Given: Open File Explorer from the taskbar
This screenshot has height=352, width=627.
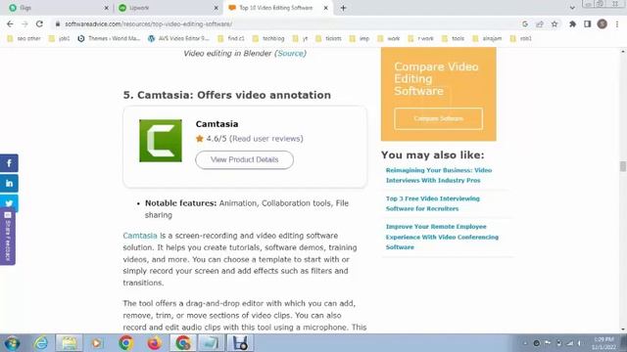Looking at the screenshot, I should coord(69,343).
